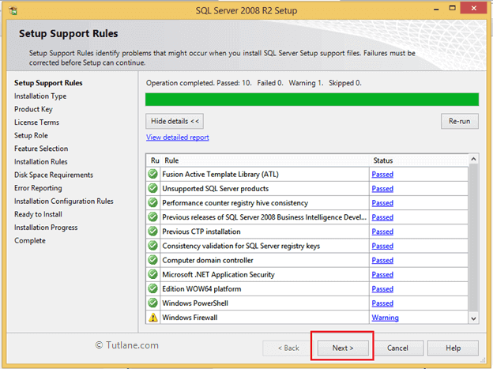This screenshot has width=493, height=369.
Task: Maximize the SQL Server 2008 R2 Setup window
Action: click(x=452, y=8)
